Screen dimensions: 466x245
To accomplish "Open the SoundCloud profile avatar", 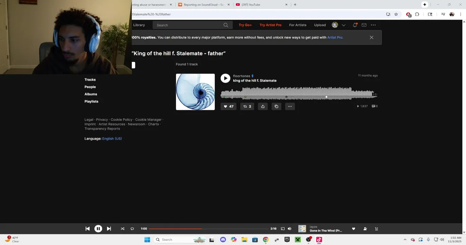I will [x=335, y=25].
